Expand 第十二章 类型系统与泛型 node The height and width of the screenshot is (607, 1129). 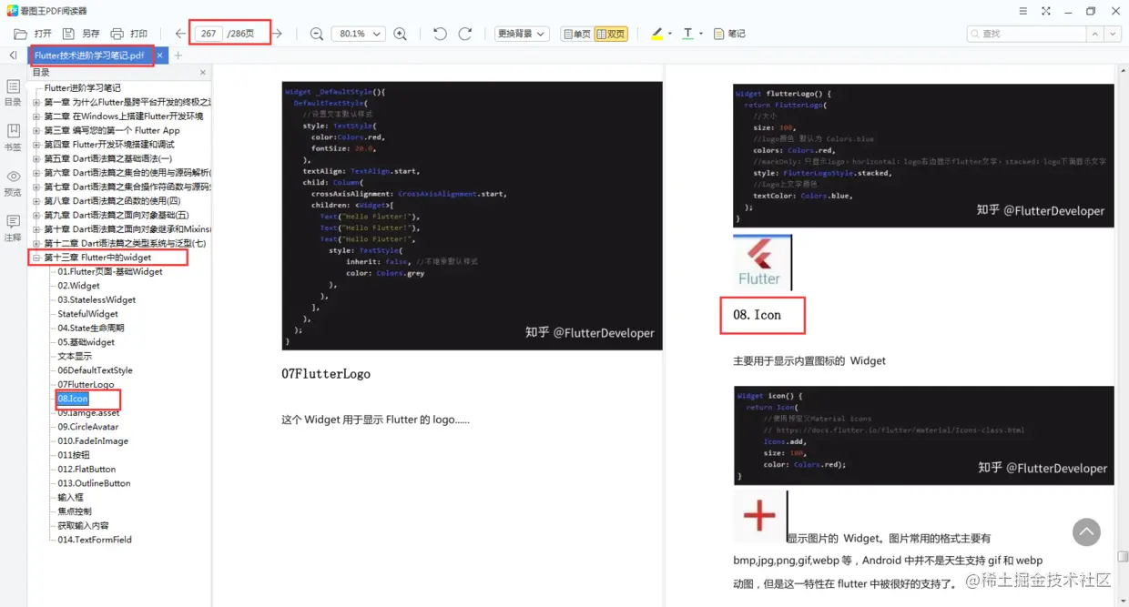coord(36,243)
